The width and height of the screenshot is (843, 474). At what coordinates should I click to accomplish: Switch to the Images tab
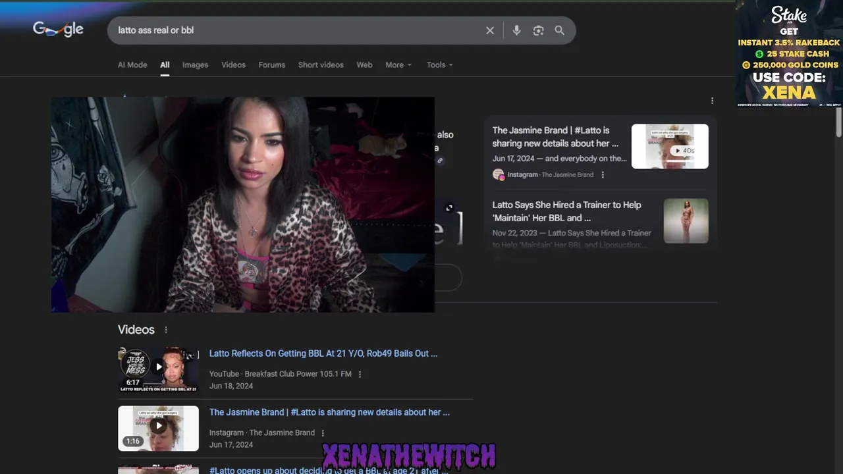[195, 65]
